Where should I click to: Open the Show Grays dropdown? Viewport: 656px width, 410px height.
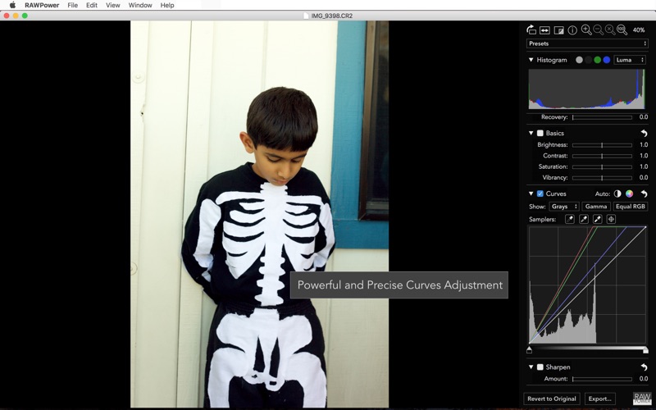tap(564, 207)
